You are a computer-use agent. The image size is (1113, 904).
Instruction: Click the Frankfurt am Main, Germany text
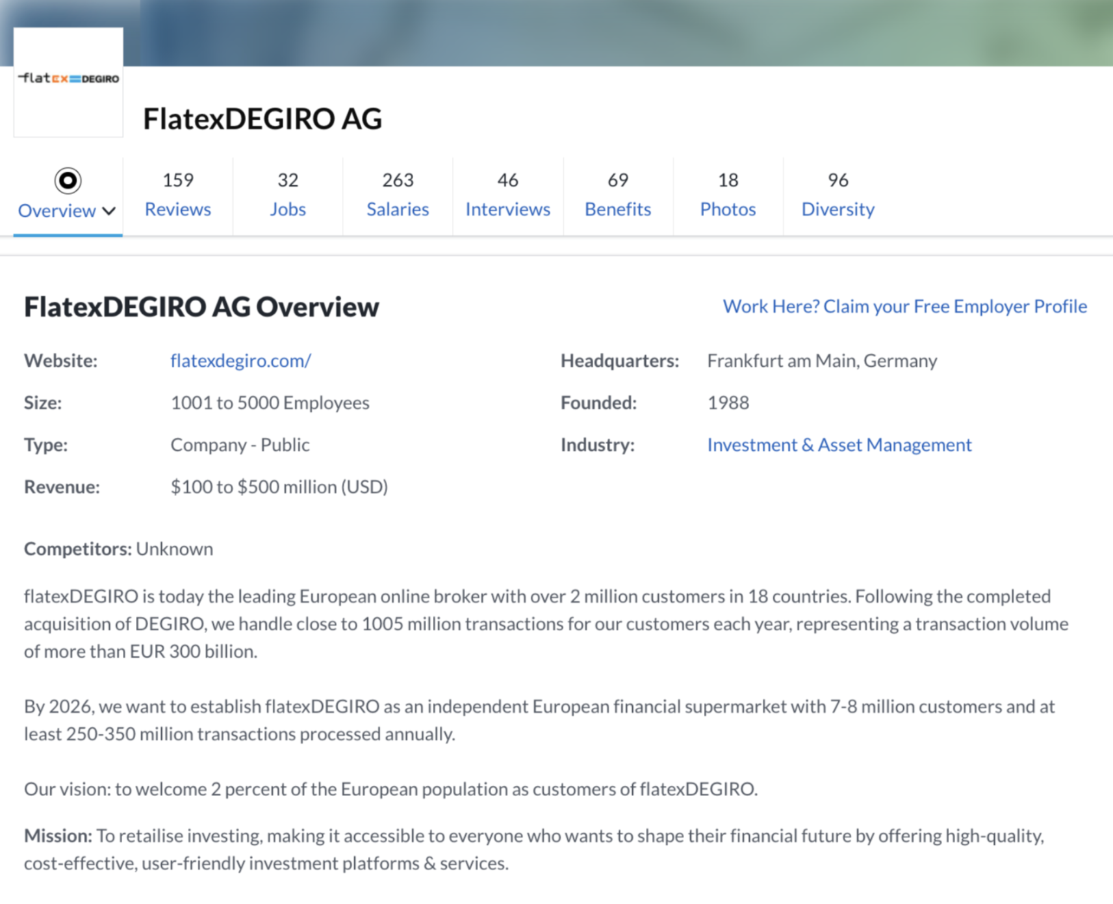pyautogui.click(x=822, y=361)
